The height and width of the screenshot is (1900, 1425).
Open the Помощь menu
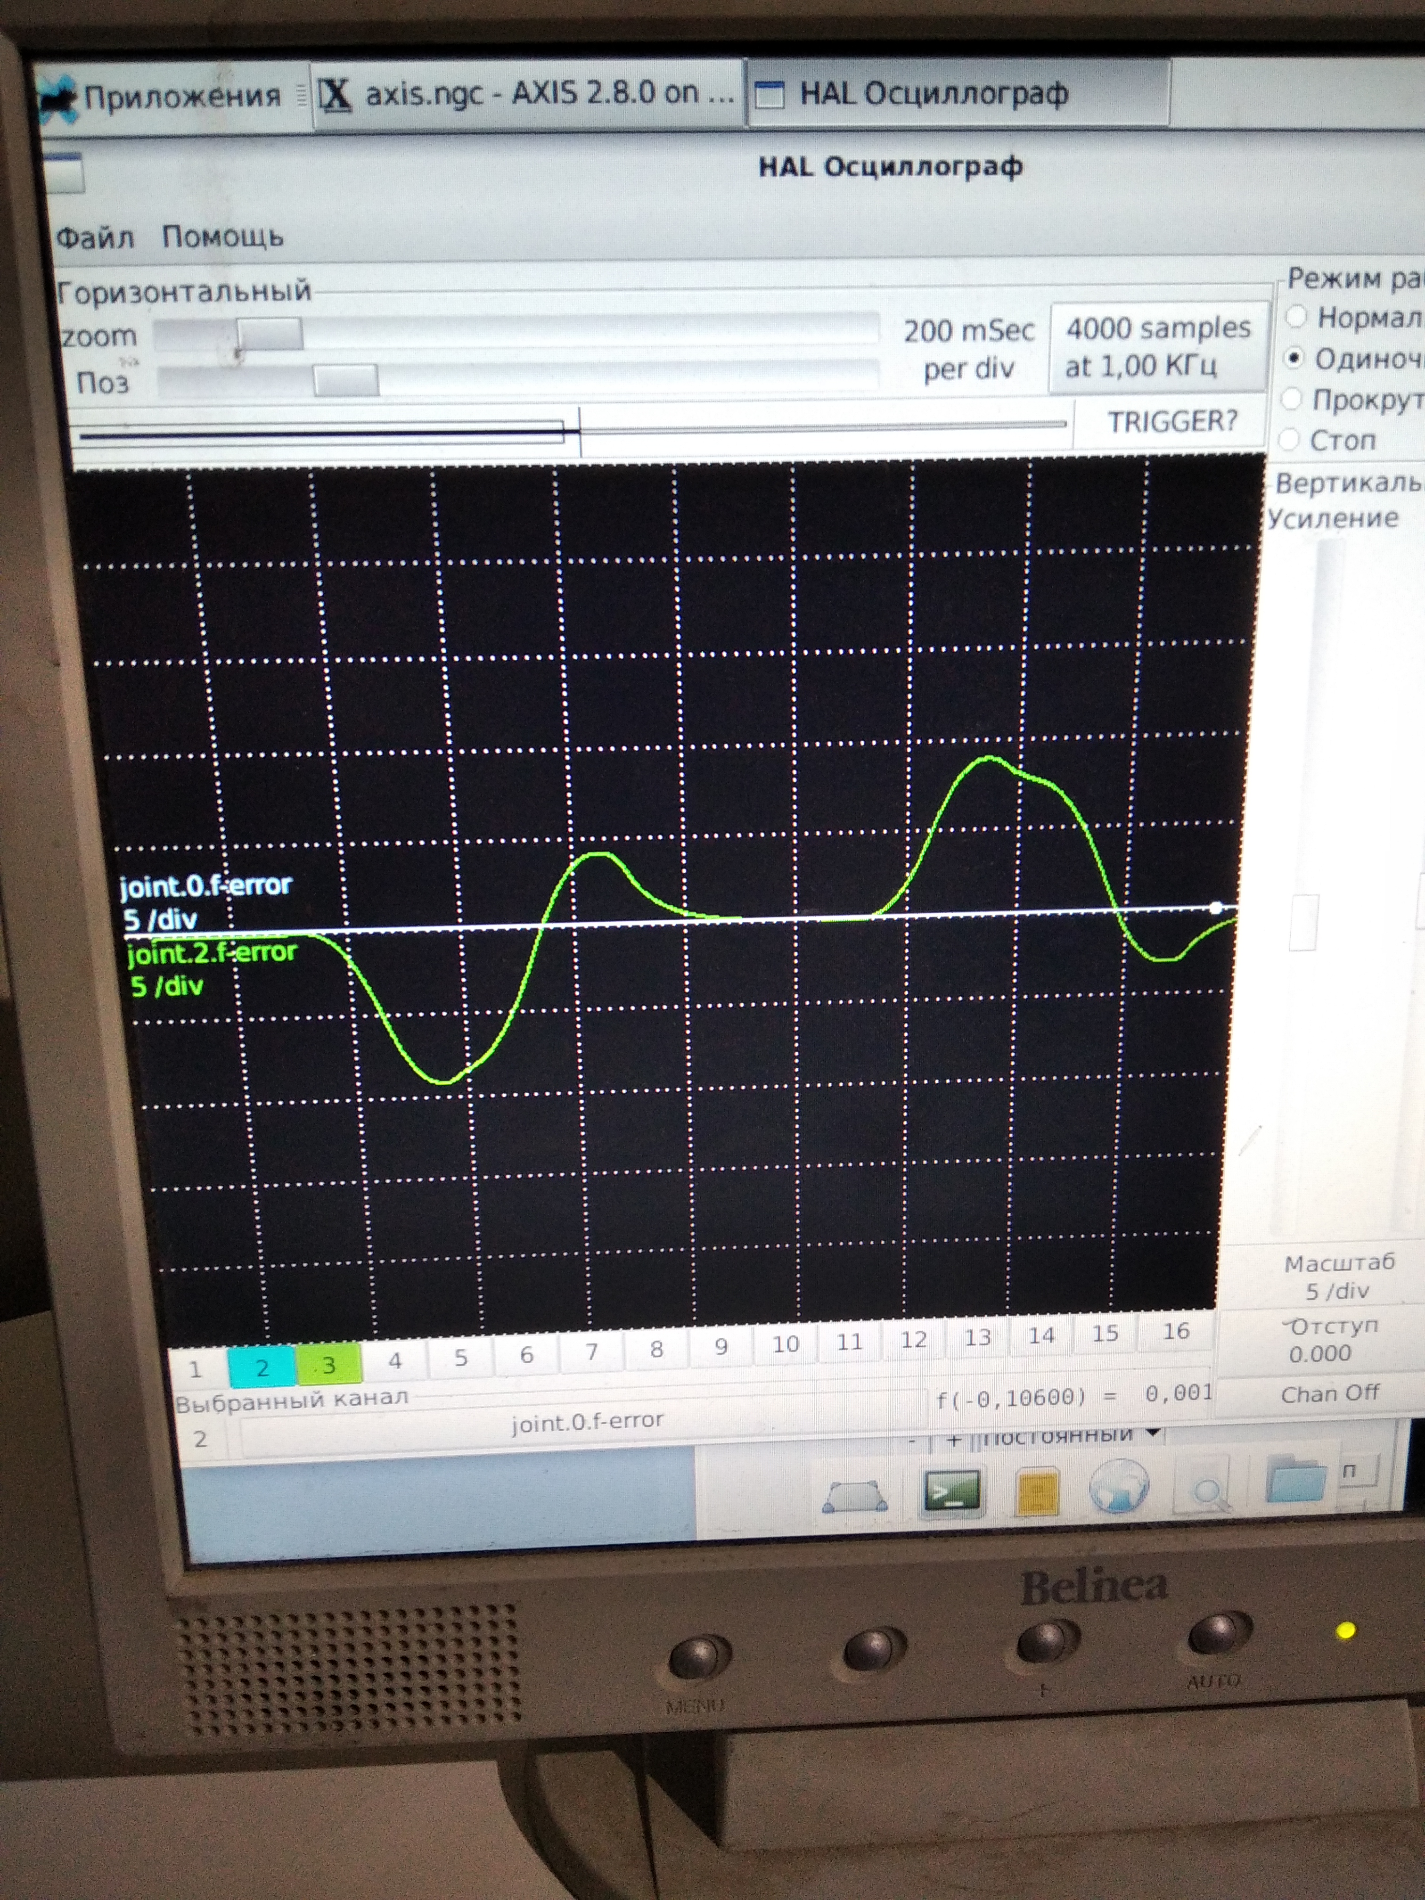pyautogui.click(x=222, y=236)
